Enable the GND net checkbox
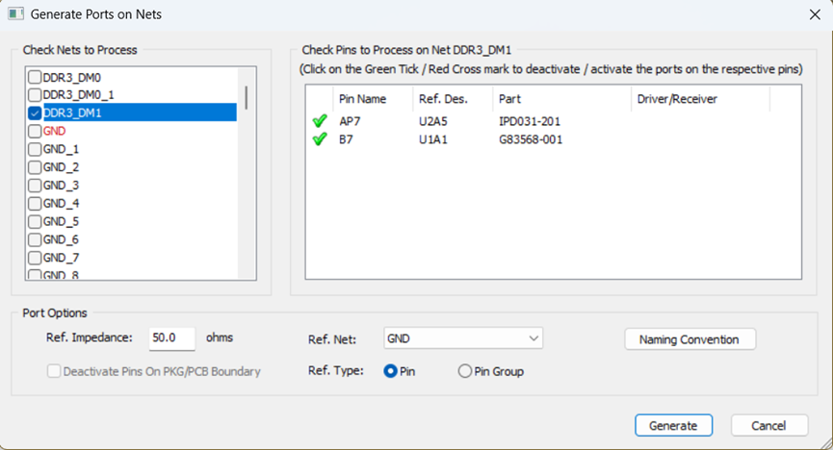 (35, 131)
